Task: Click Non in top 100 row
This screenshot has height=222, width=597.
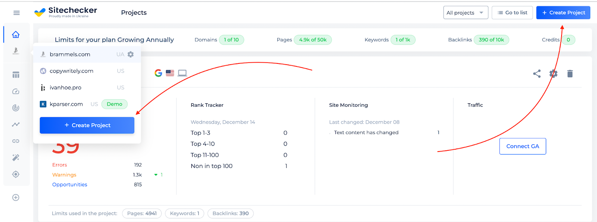Action: [239, 166]
